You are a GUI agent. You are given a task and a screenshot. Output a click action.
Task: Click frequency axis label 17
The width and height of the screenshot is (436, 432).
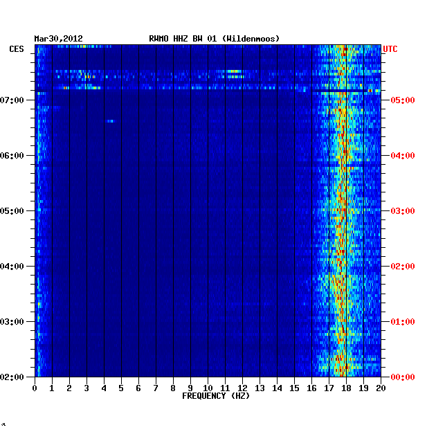pyautogui.click(x=329, y=388)
